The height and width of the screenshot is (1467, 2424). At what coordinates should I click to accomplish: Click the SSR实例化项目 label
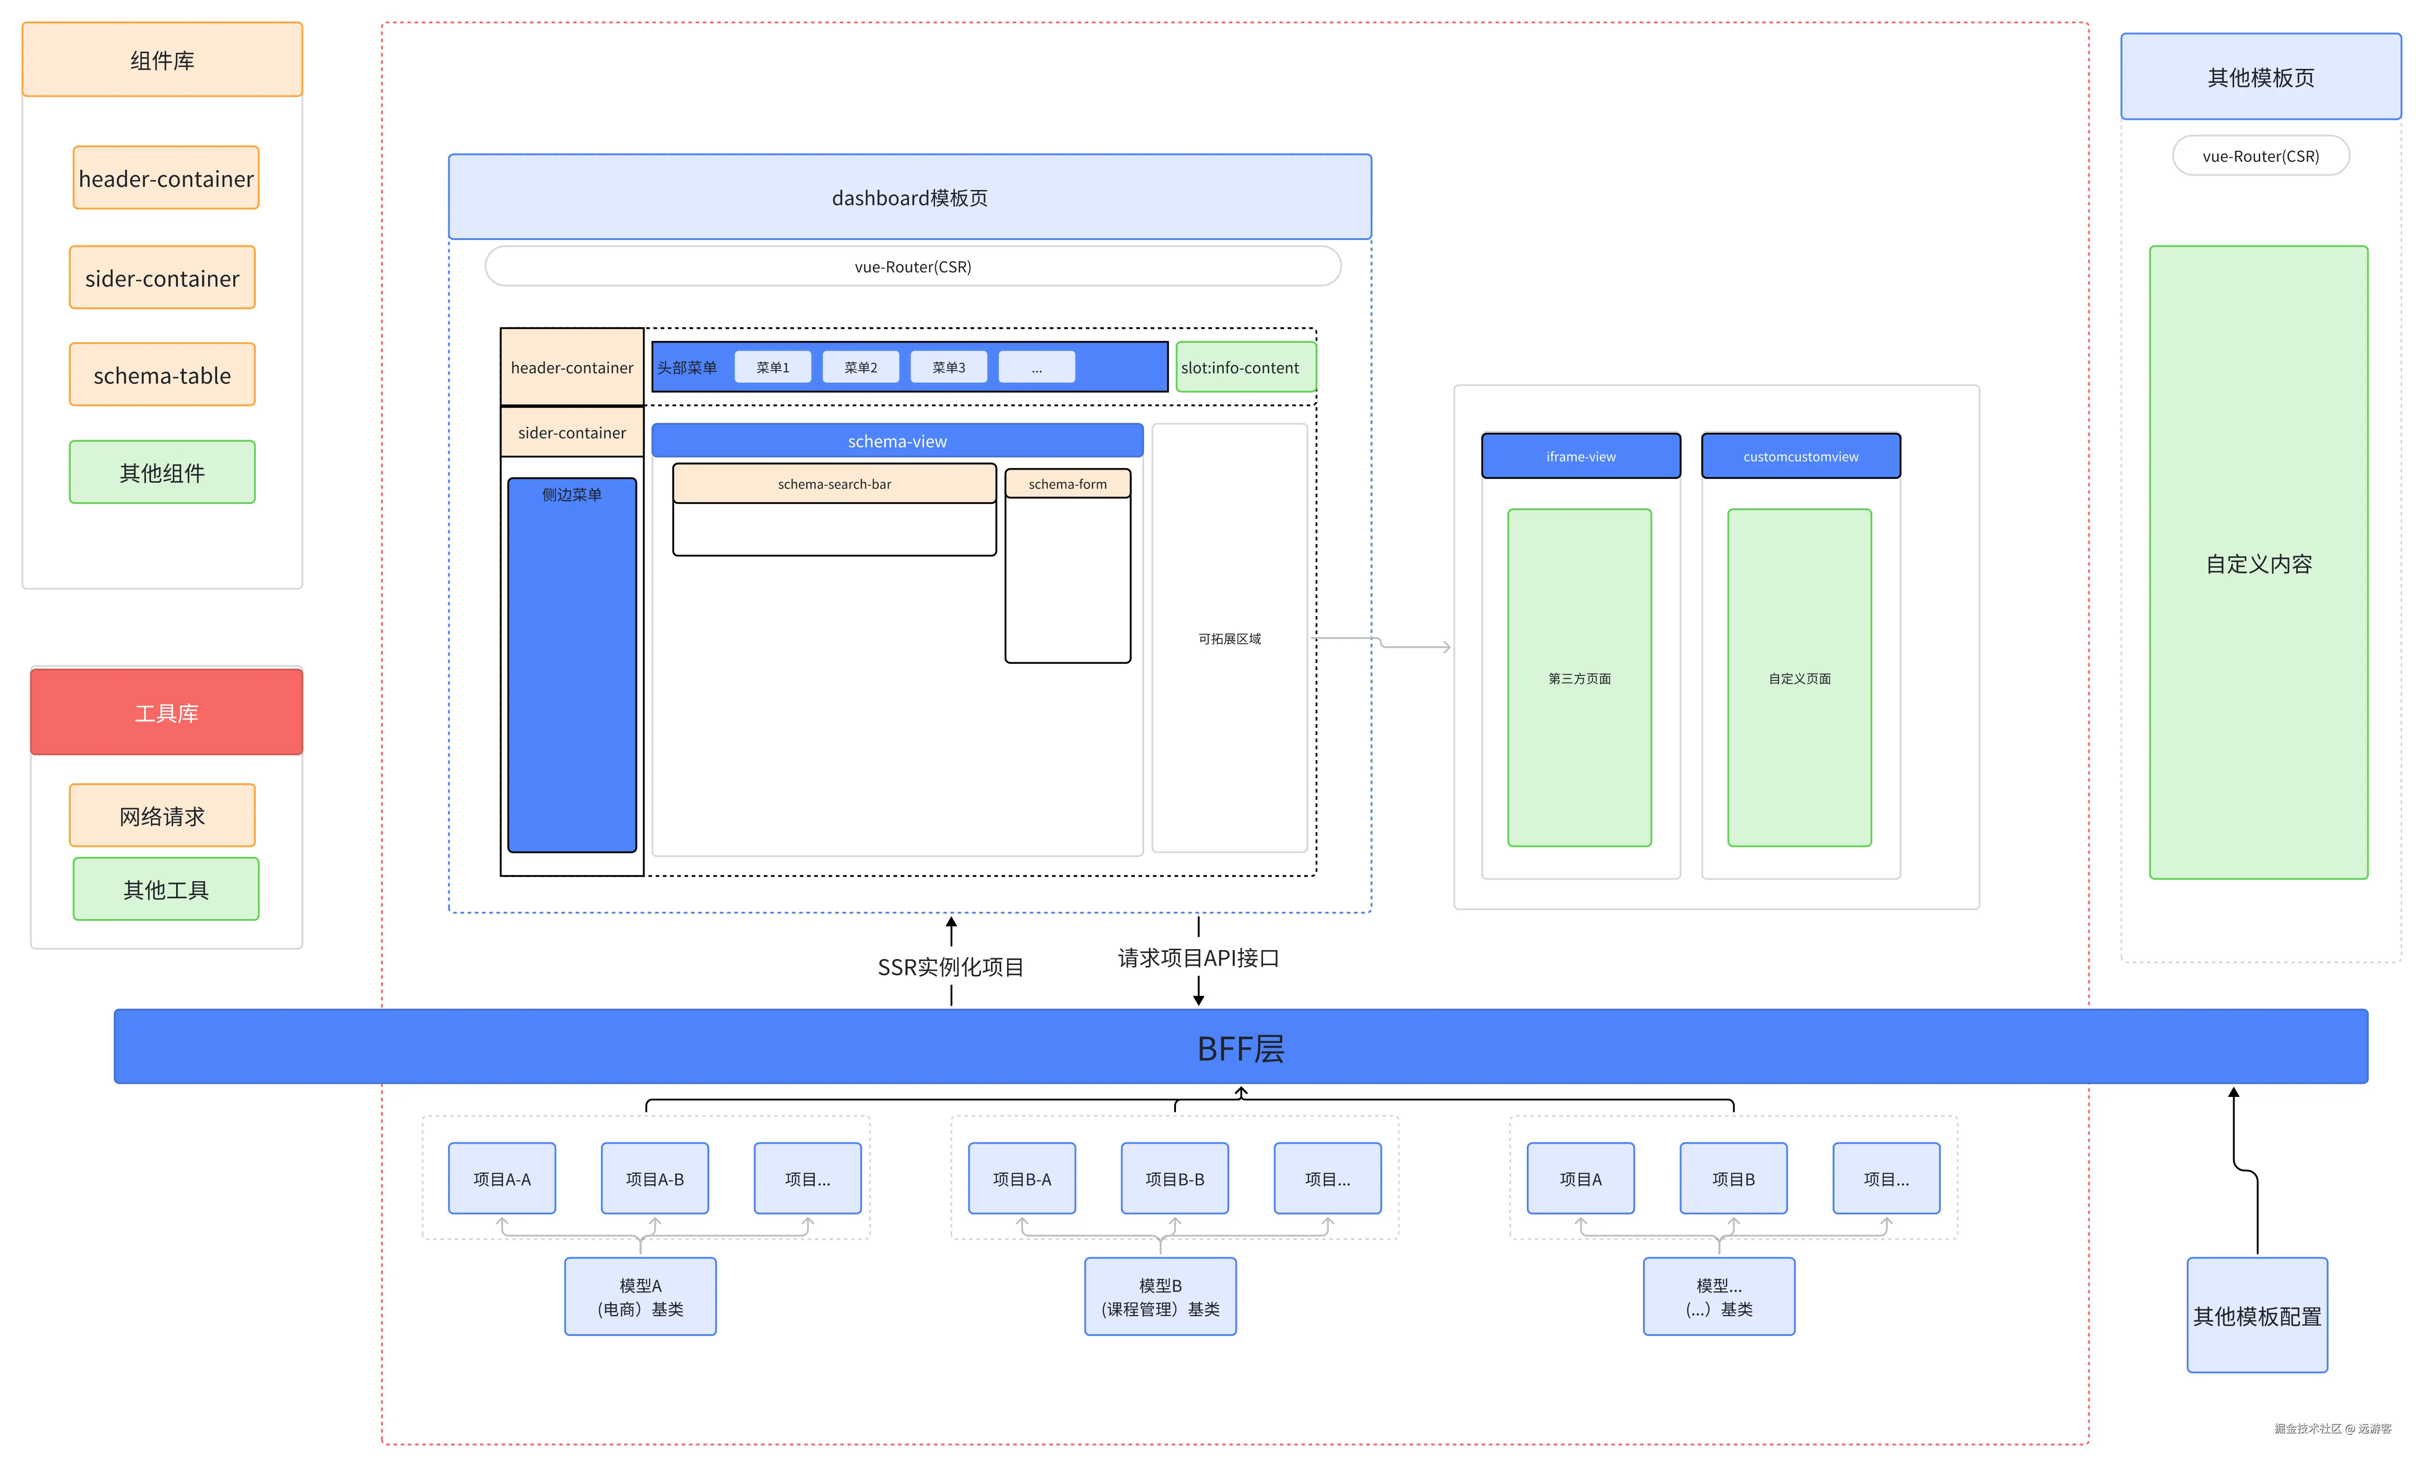pos(951,967)
